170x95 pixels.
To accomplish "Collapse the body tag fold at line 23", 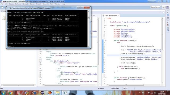I will (42, 59).
